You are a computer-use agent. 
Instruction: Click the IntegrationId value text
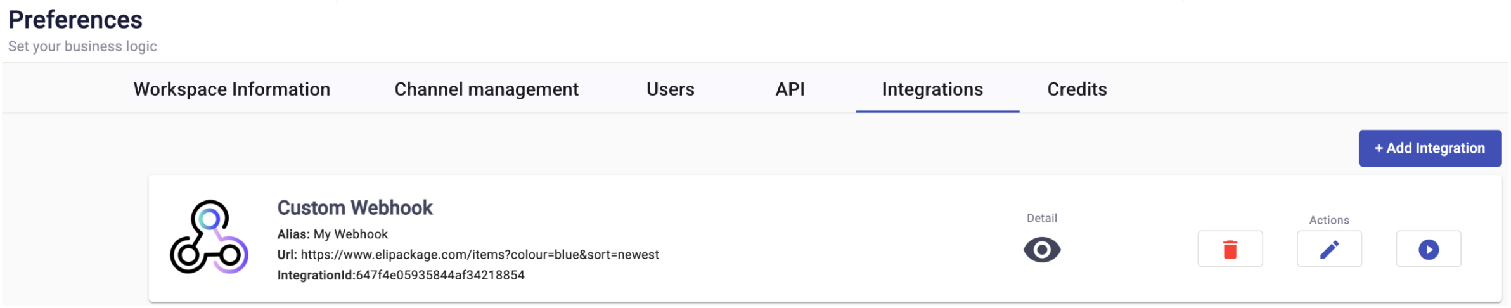[440, 275]
